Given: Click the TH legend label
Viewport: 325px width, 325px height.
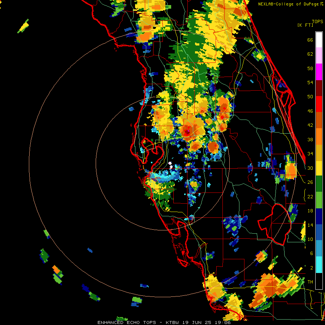Looking at the screenshot, I should pos(310,282).
